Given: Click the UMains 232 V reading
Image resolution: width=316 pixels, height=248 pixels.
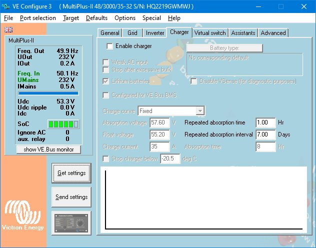Looking at the screenshot, I should pyautogui.click(x=66, y=80).
